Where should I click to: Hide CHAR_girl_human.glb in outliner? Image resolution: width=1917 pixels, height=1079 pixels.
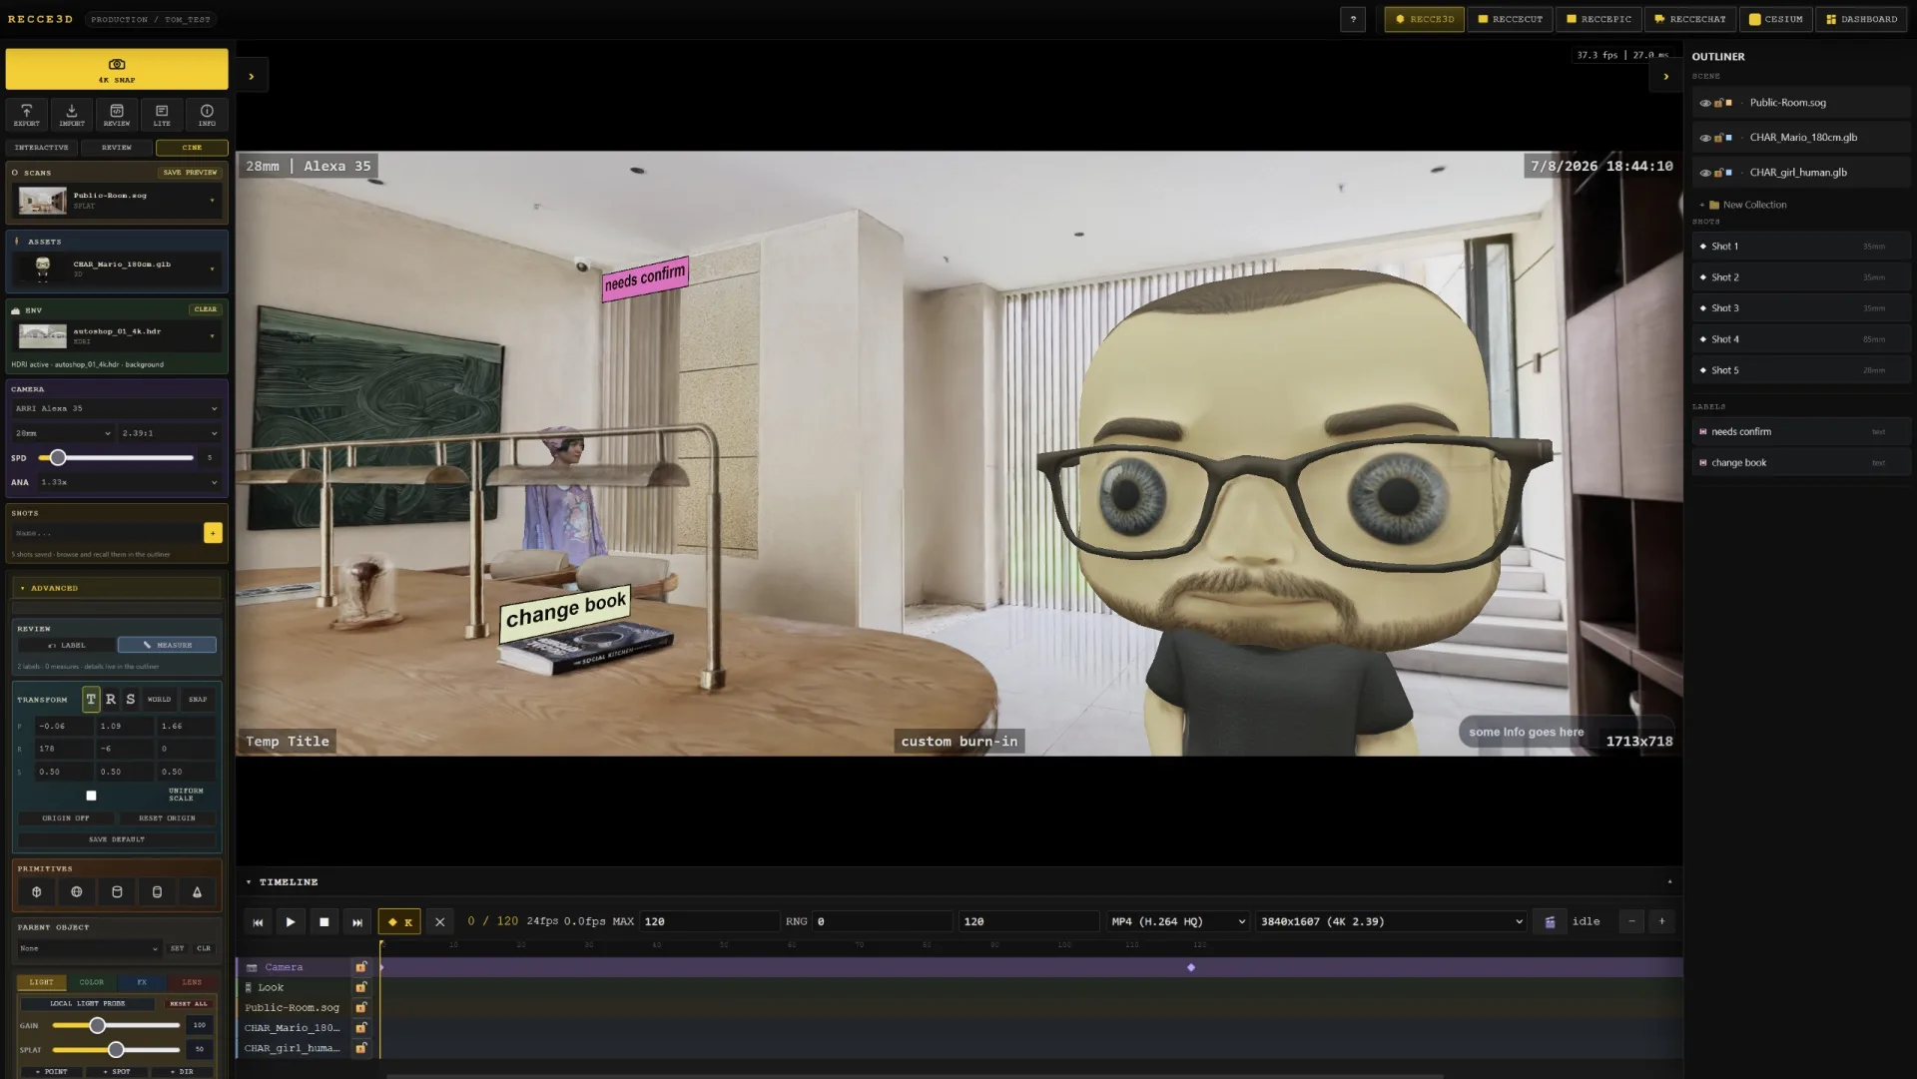1705,173
